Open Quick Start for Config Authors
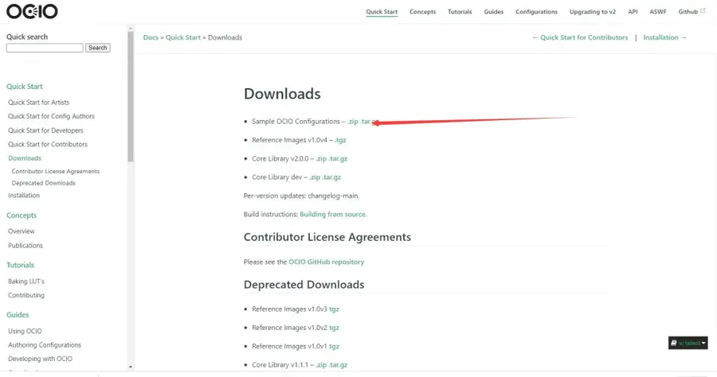This screenshot has height=377, width=717. click(x=51, y=116)
